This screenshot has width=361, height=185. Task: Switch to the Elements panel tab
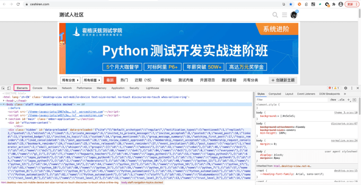[x=22, y=88]
